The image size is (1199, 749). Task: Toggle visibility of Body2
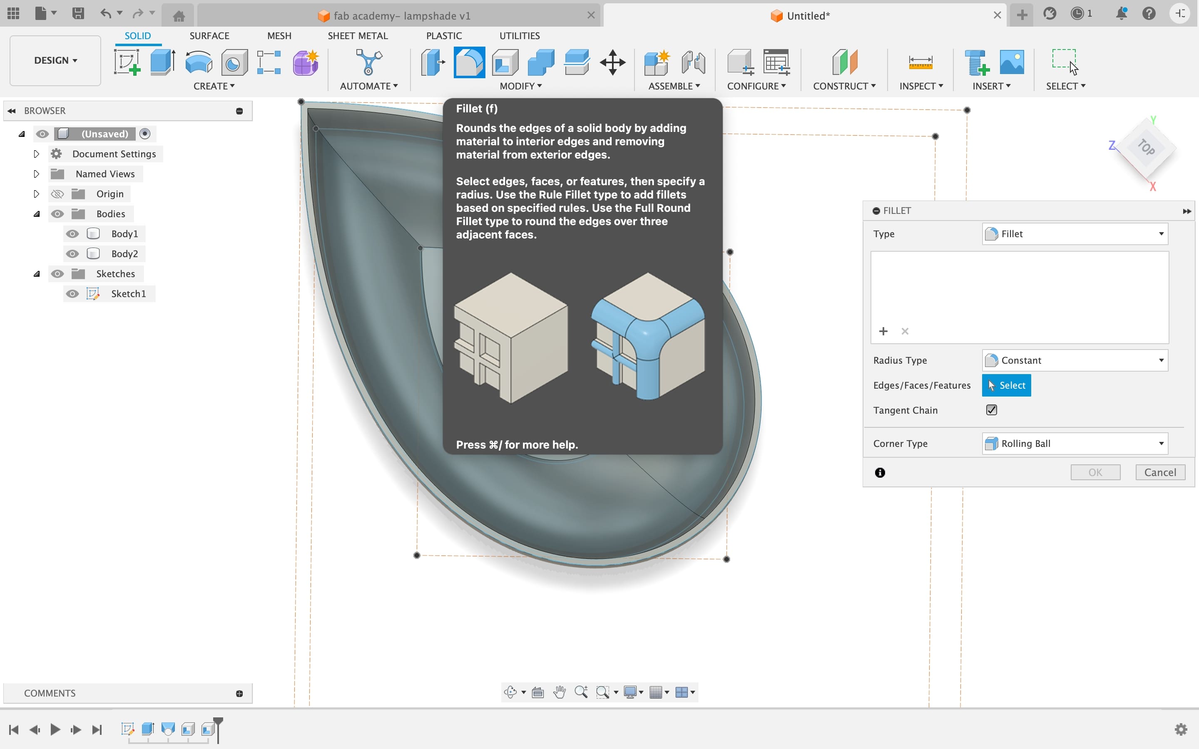72,253
